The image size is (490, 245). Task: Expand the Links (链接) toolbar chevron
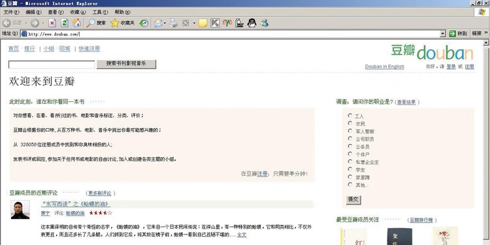(486, 33)
